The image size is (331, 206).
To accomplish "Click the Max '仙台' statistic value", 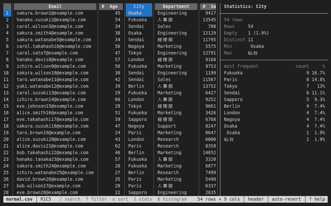I will [x=253, y=53].
